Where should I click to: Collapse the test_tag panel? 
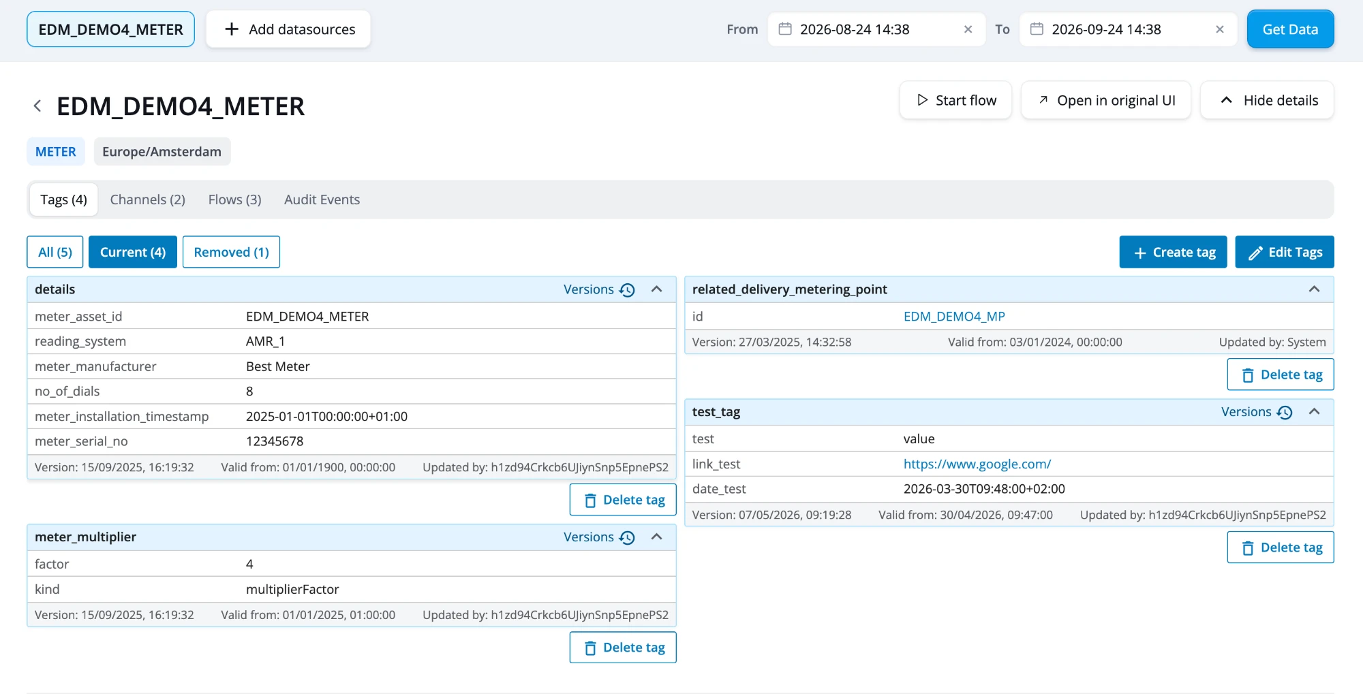pos(1315,412)
